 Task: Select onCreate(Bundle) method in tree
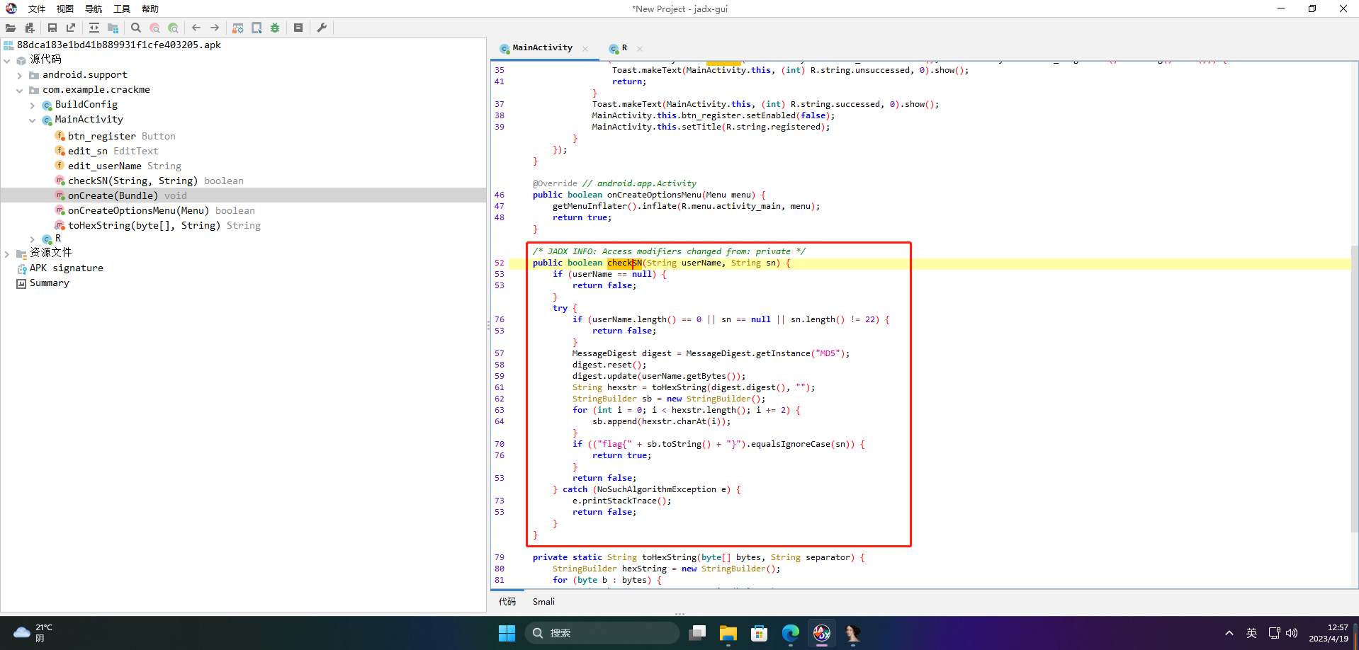click(x=127, y=195)
